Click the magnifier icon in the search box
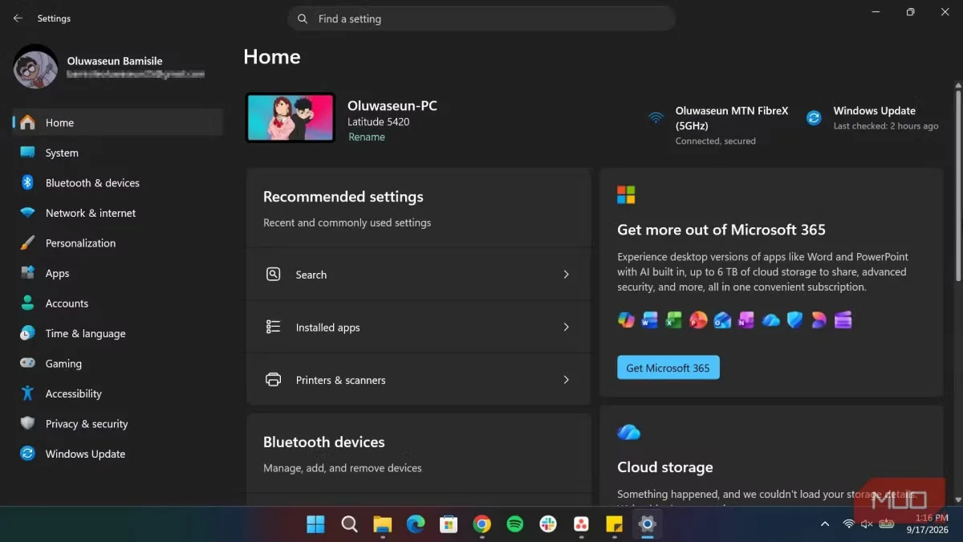The image size is (963, 542). 303,18
